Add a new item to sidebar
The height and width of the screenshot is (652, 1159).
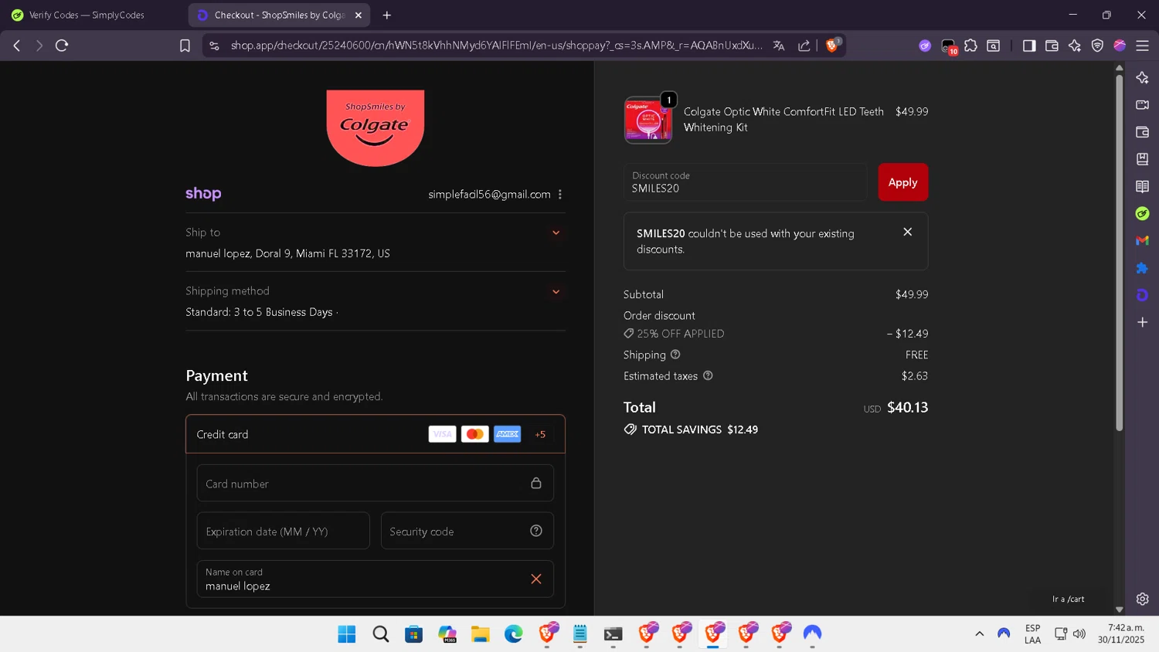point(1142,322)
